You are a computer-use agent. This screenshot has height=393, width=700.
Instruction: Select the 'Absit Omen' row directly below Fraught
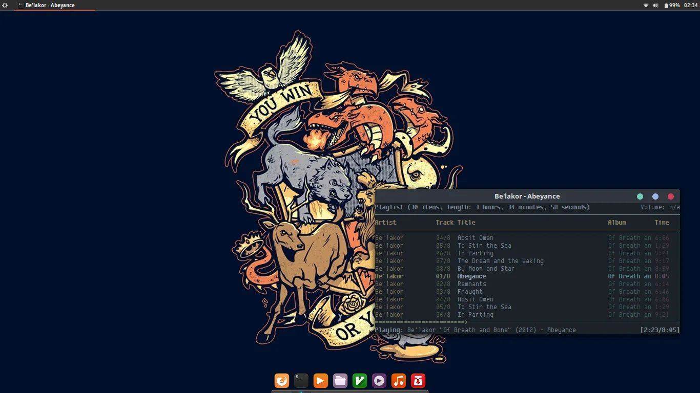527,299
